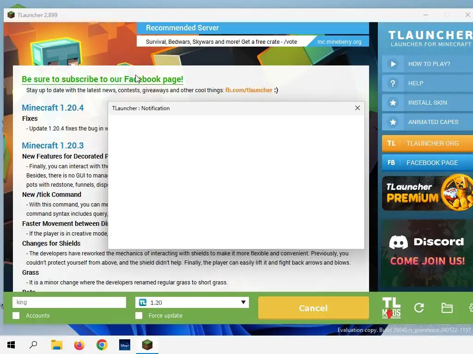
Task: Open the Windows Start menu
Action: (11, 345)
